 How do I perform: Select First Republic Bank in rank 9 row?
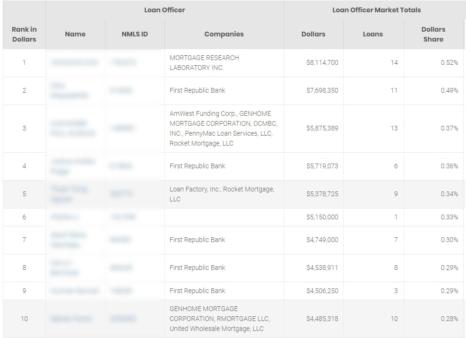tap(198, 291)
